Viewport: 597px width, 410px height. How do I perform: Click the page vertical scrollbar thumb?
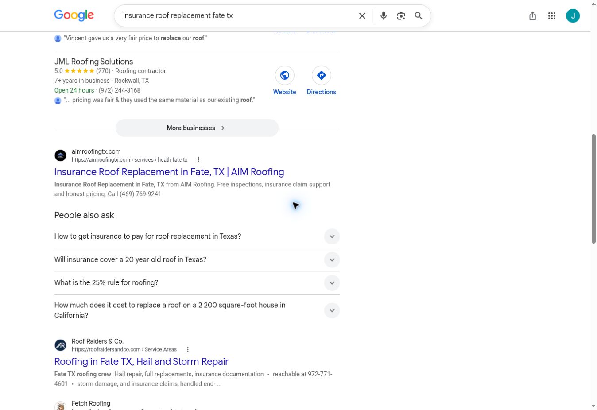(593, 189)
